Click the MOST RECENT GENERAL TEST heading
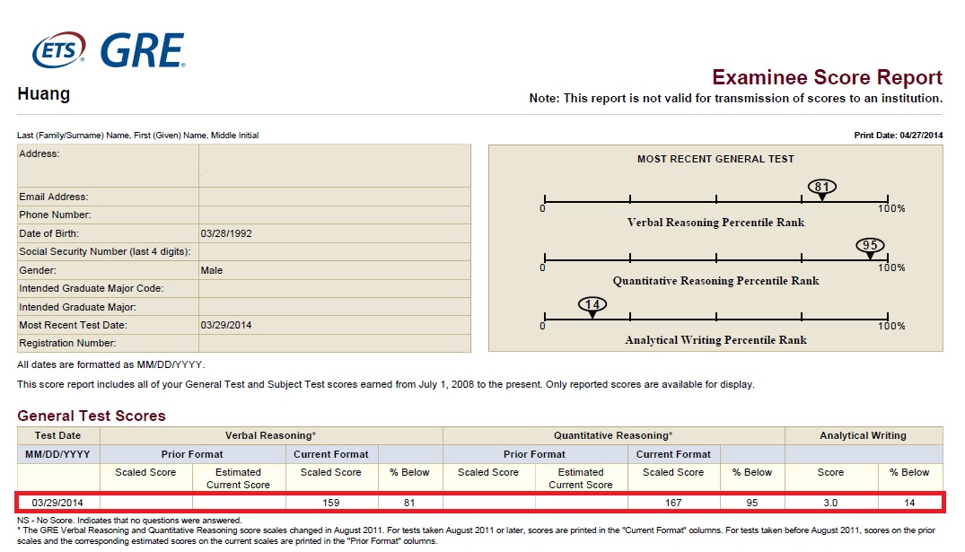The width and height of the screenshot is (965, 552). coord(715,159)
